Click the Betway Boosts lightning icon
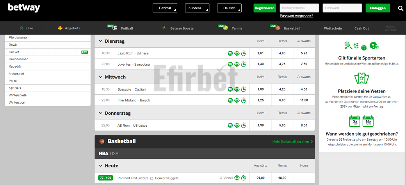The image size is (406, 185). pos(164,28)
